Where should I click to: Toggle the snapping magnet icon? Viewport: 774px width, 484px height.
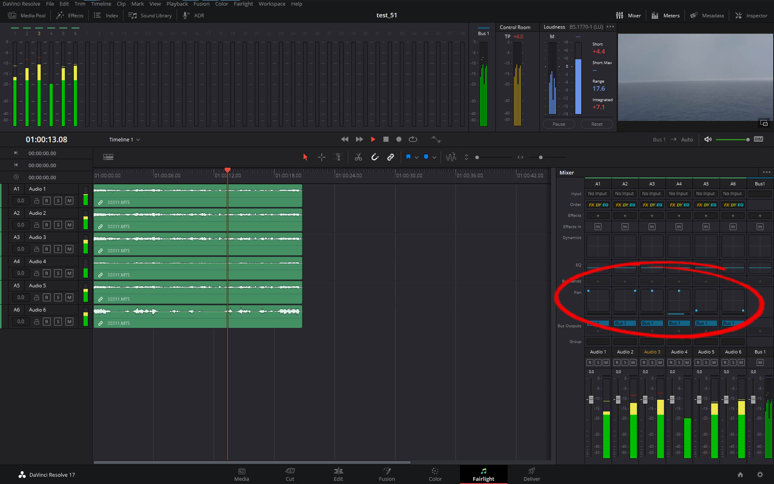(x=375, y=157)
